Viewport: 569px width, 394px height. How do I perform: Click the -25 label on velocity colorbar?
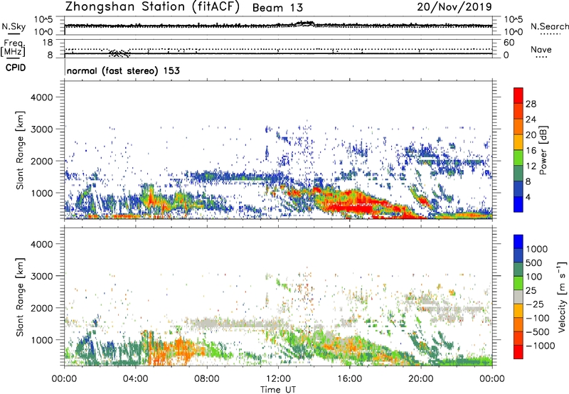535,304
